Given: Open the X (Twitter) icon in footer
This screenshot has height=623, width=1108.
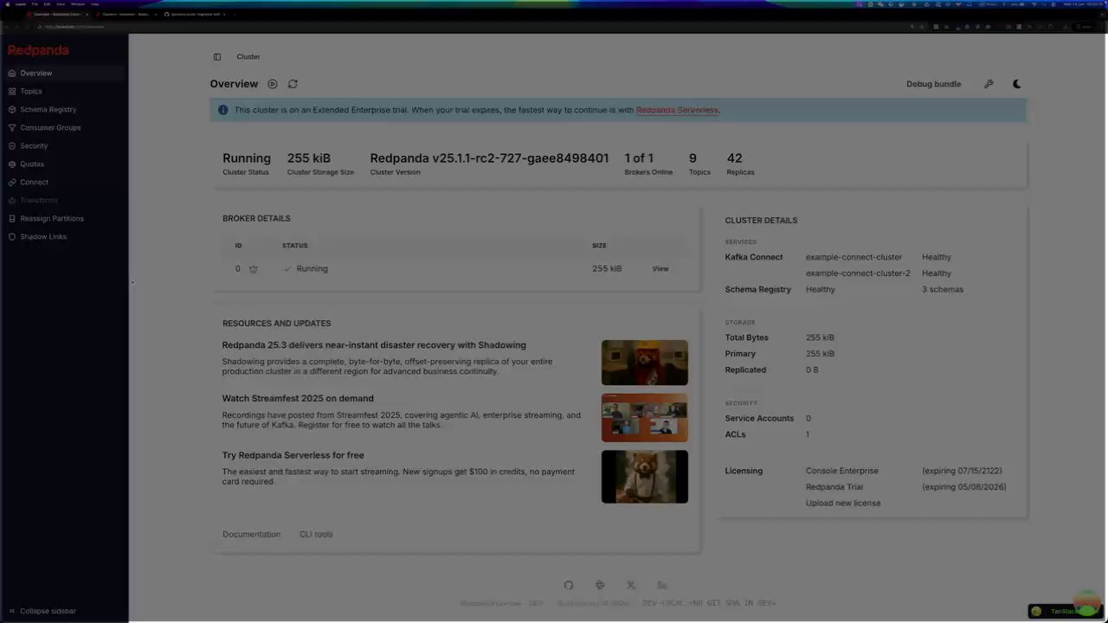Looking at the screenshot, I should (x=631, y=586).
